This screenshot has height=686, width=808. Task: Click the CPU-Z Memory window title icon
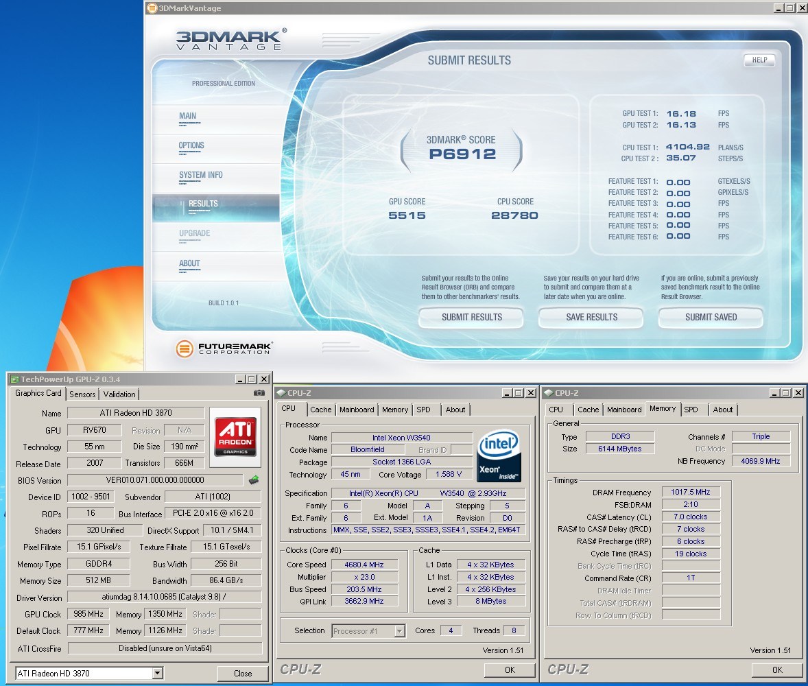(549, 393)
